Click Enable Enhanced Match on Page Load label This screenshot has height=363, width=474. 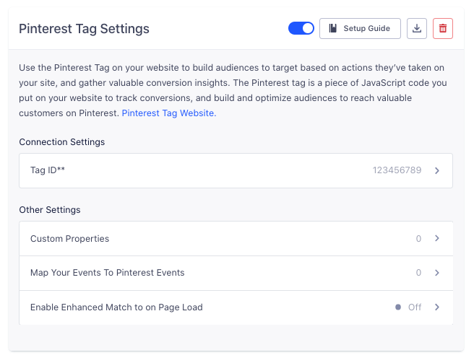pyautogui.click(x=116, y=307)
